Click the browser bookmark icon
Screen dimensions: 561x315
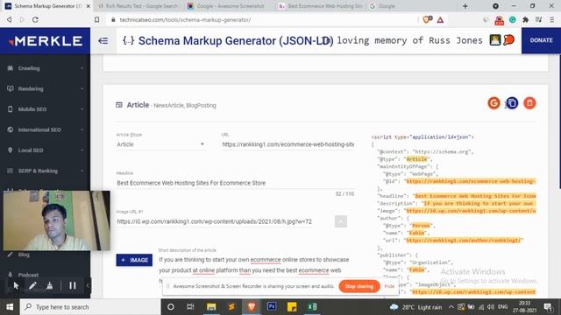tap(97, 19)
